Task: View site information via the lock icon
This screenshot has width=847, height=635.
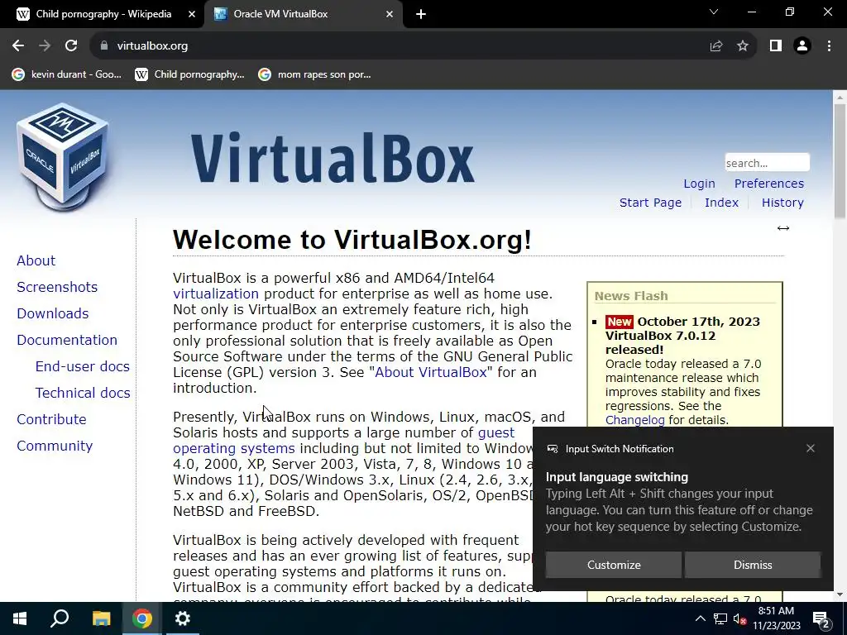Action: [x=104, y=46]
